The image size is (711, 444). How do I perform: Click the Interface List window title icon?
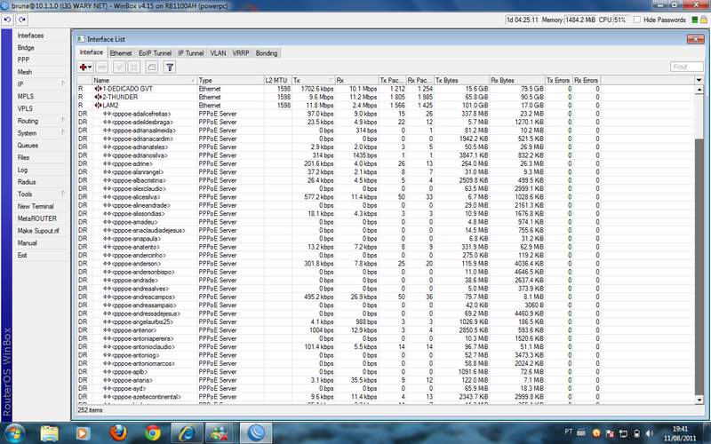[x=80, y=39]
